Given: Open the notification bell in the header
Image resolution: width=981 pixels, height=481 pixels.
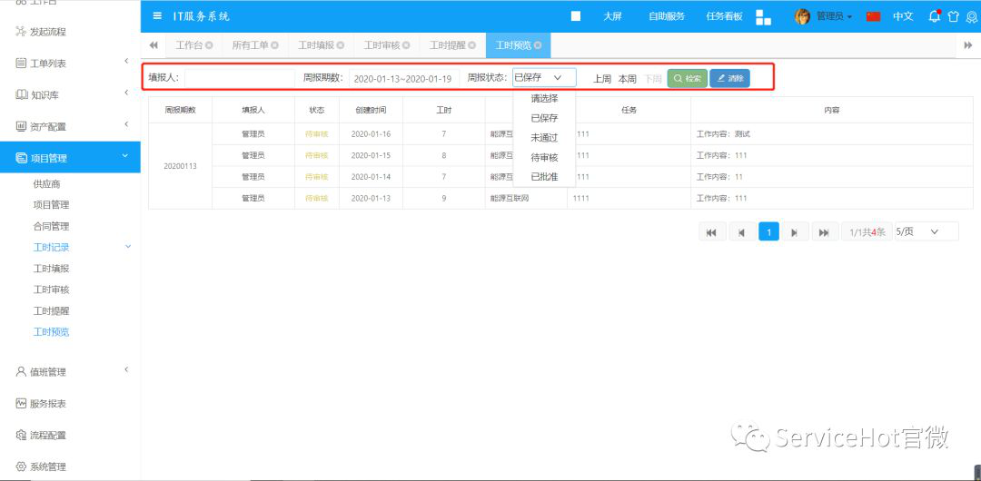Looking at the screenshot, I should [934, 16].
